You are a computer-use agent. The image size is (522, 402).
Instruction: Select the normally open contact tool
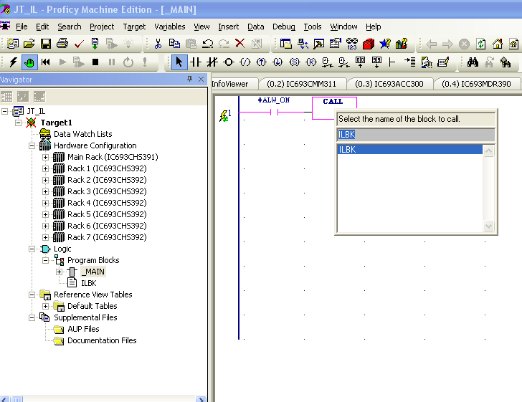point(196,62)
